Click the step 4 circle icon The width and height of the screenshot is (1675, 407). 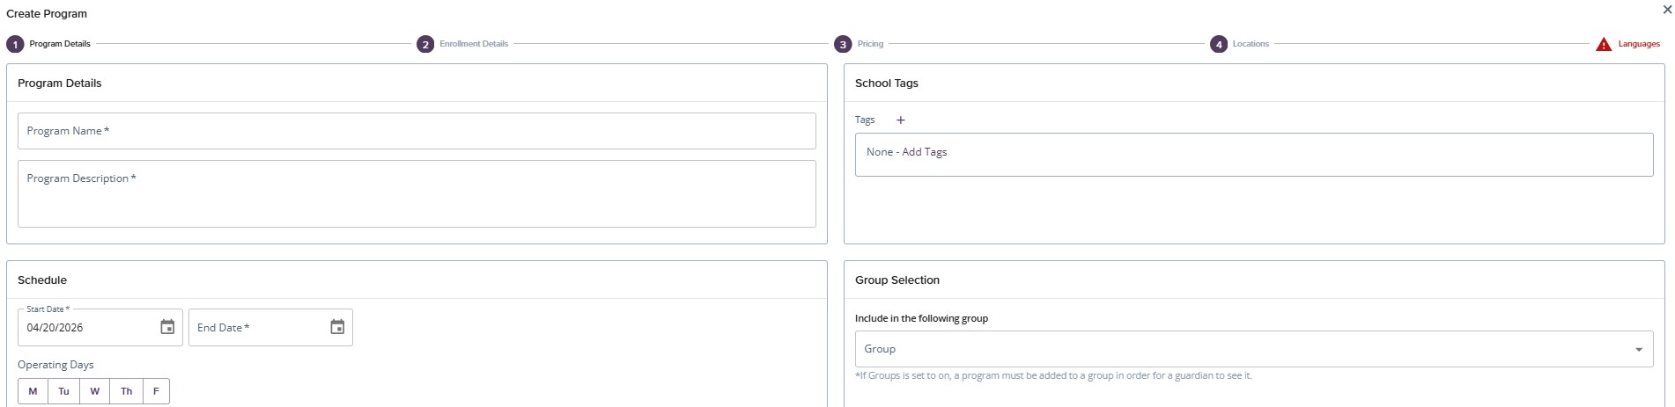pos(1219,44)
